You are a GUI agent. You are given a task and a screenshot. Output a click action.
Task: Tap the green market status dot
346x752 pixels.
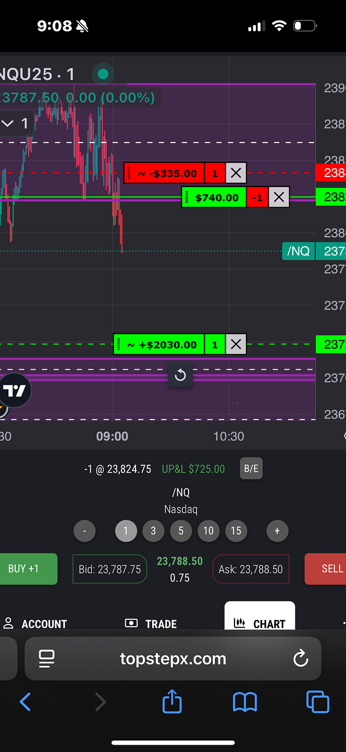pyautogui.click(x=103, y=74)
